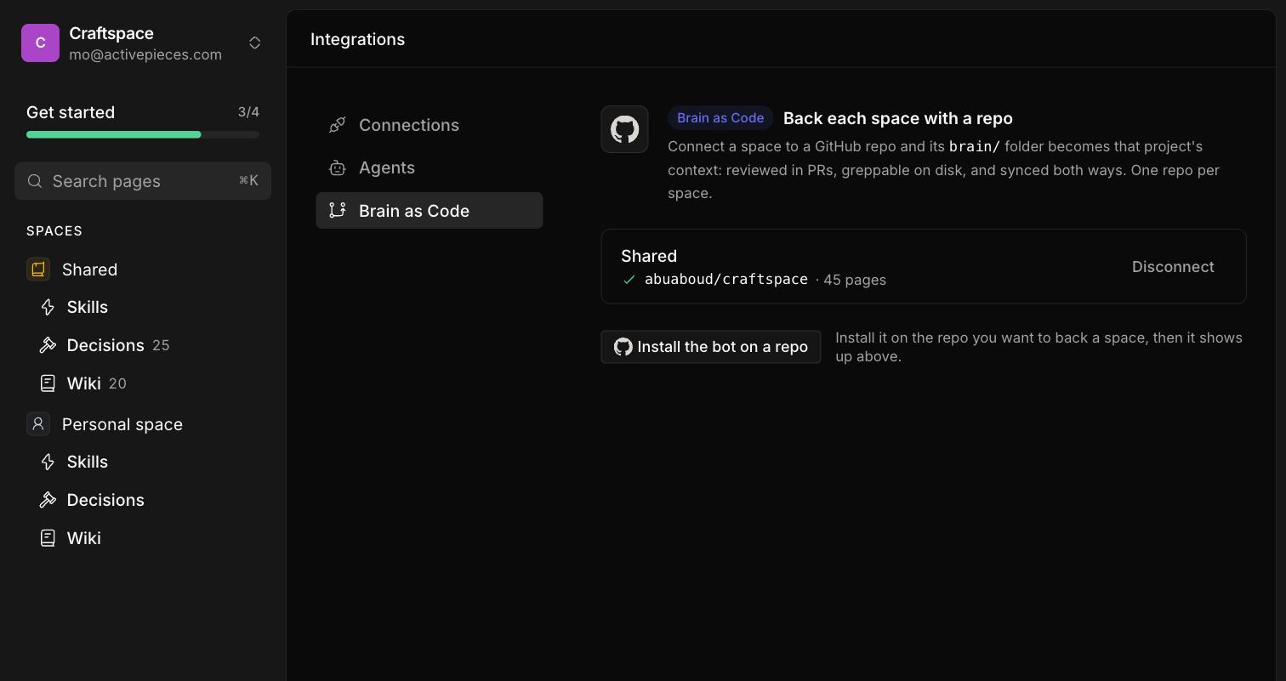1286x681 pixels.
Task: Click the purple Craftspace workspace avatar
Action: (40, 43)
